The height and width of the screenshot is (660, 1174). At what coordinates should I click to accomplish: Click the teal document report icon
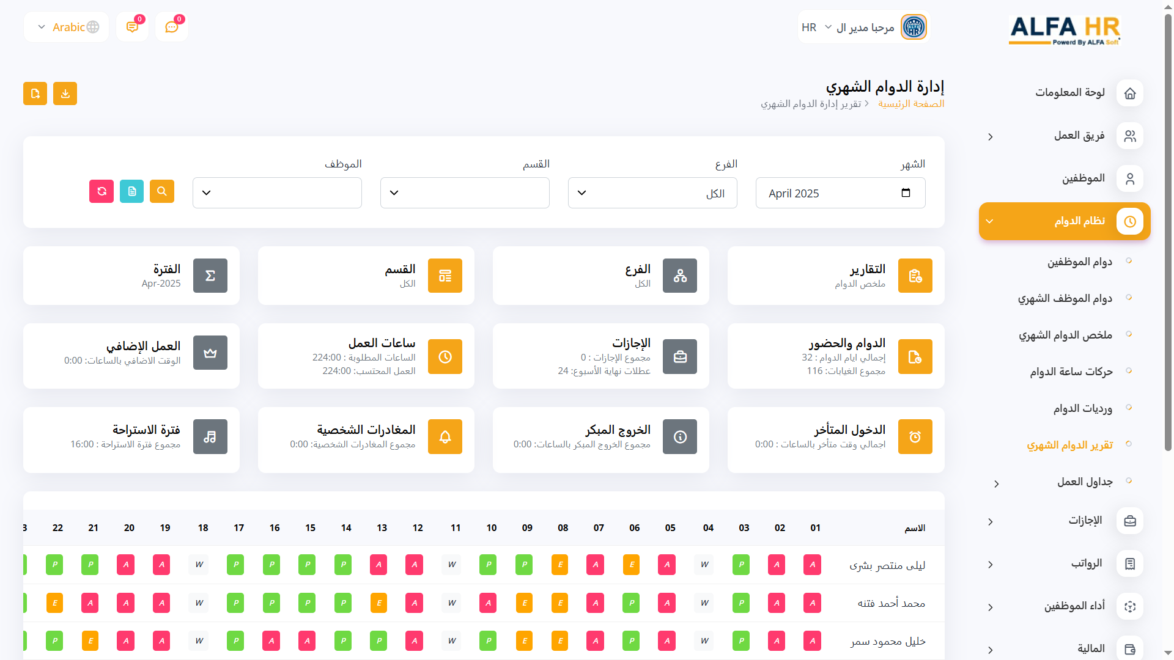click(x=131, y=191)
